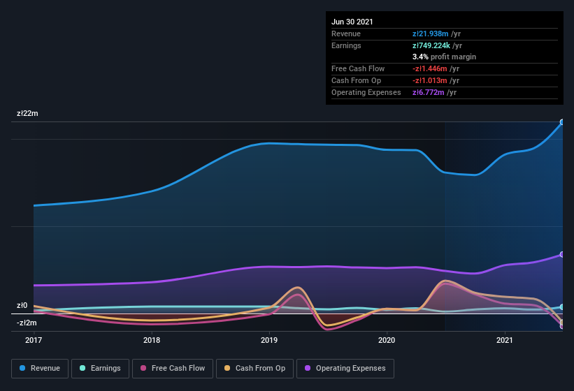Click the zł749.224k earnings value
This screenshot has height=391, width=574.
point(431,45)
